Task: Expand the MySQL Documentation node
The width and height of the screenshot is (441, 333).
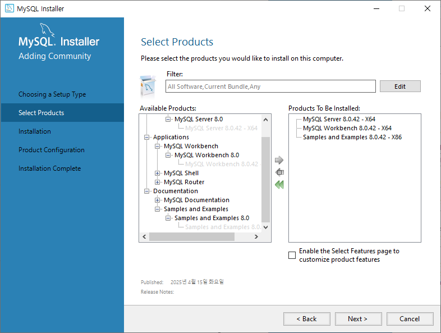Action: [157, 200]
